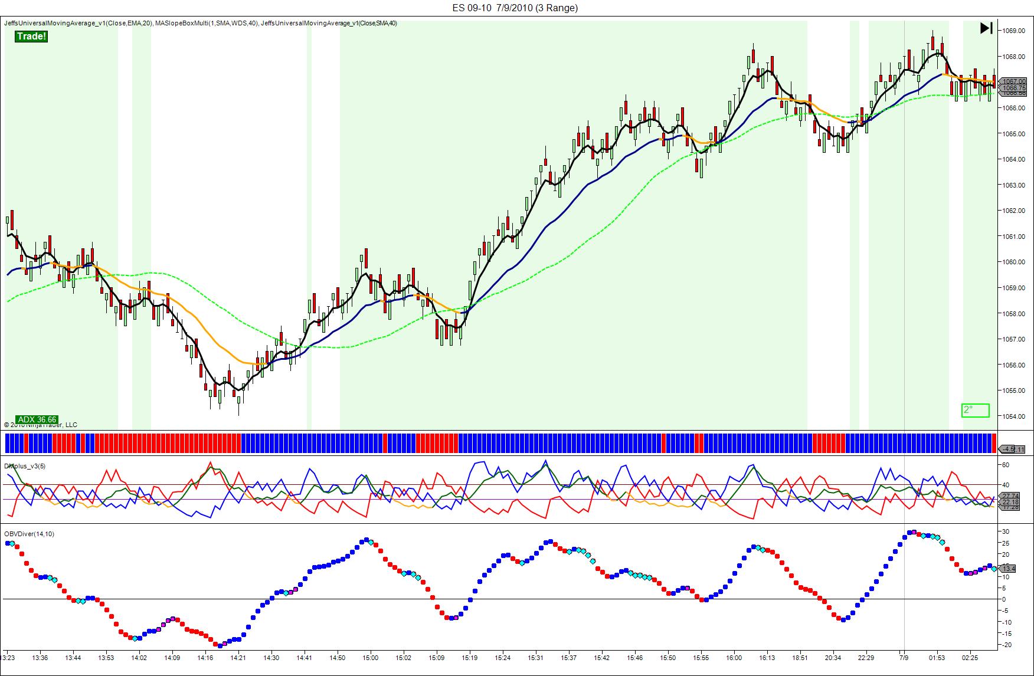Click the 1054.00 price axis label
The height and width of the screenshot is (676, 1034).
point(1015,416)
